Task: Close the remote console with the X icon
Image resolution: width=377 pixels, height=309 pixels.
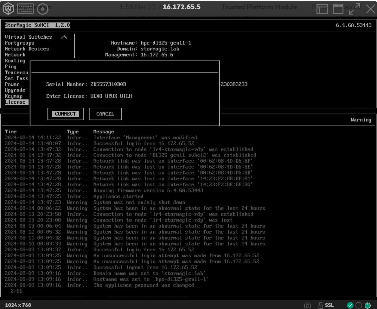Action: (371, 9)
